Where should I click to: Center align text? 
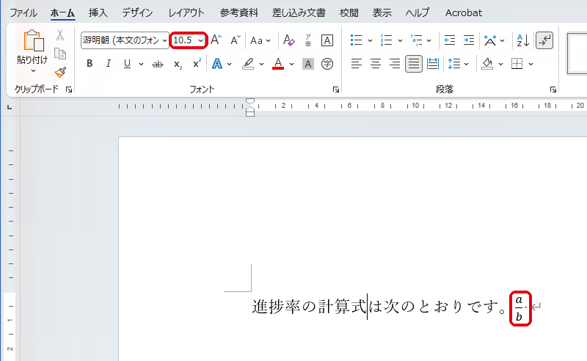coord(376,64)
